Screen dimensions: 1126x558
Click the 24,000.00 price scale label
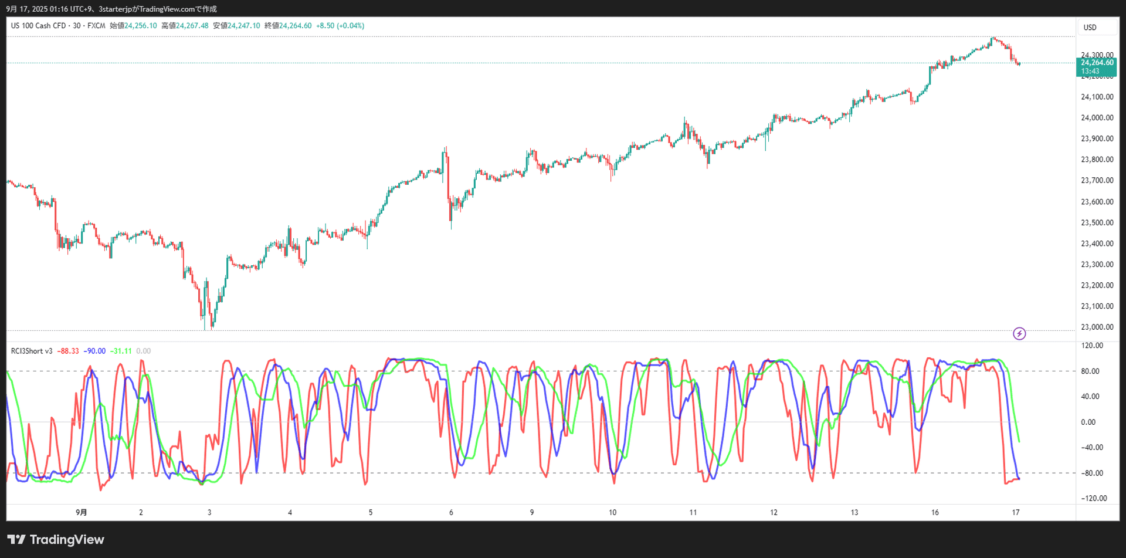[1097, 118]
